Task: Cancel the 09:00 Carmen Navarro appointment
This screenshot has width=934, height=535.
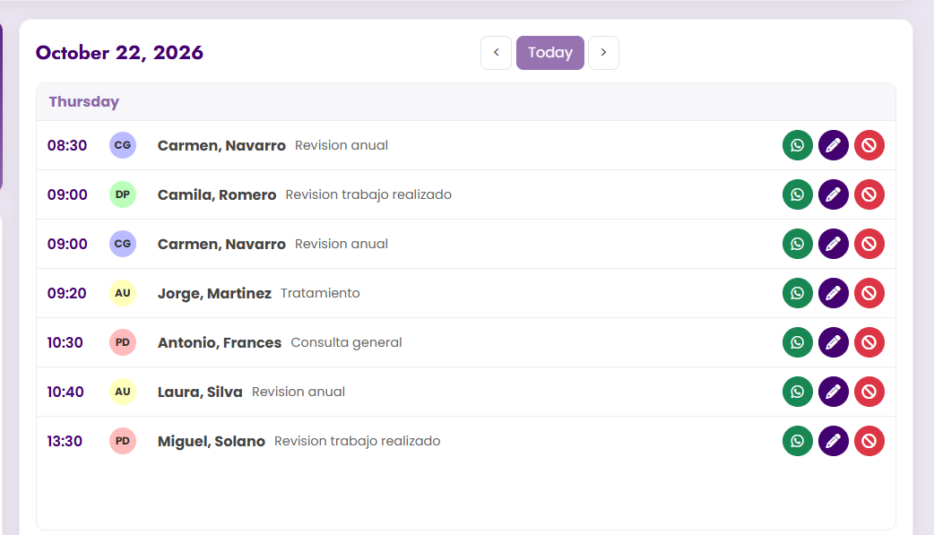Action: [869, 244]
